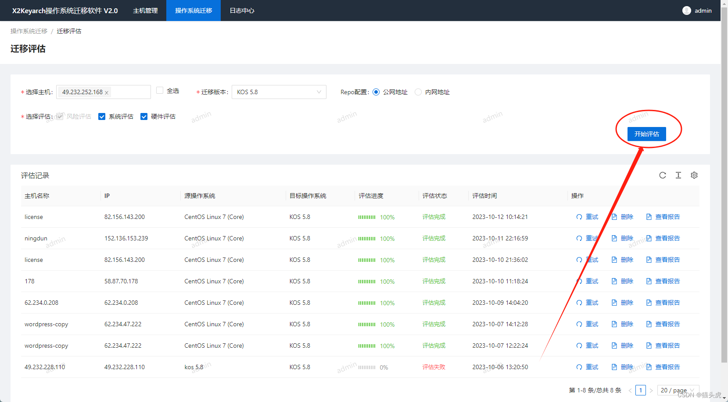
Task: Retry wordpress-copy record from 12:22:24
Action: (587, 346)
